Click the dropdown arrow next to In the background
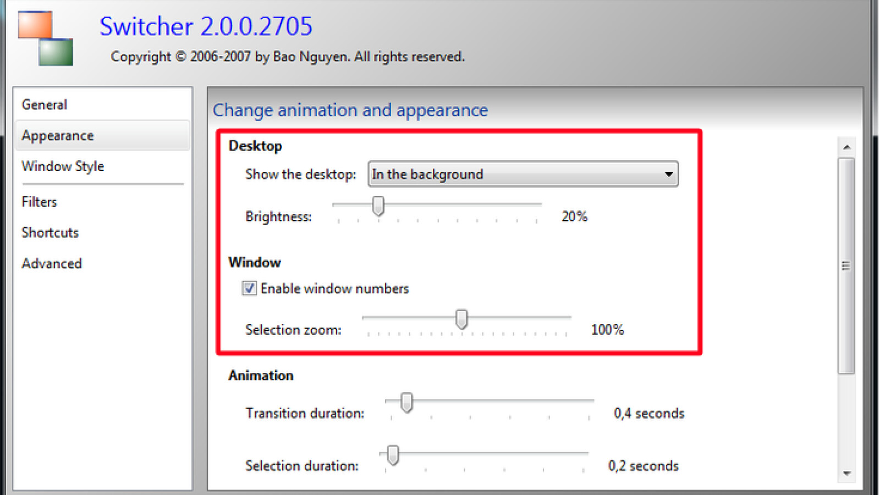The width and height of the screenshot is (880, 495). pos(668,174)
